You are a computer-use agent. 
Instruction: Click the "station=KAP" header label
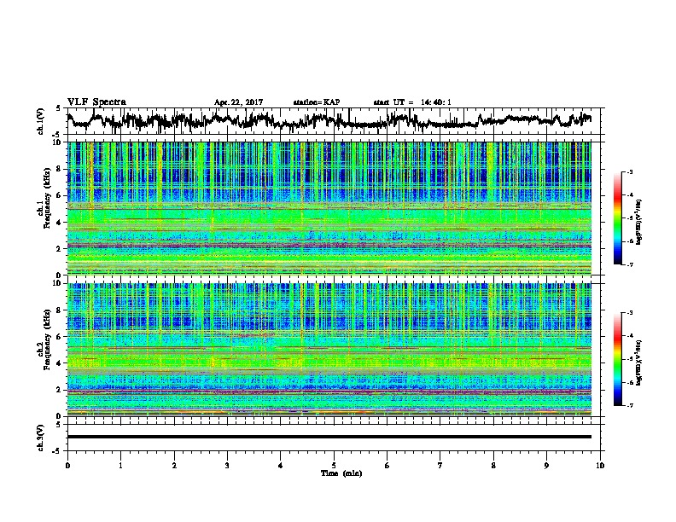(x=317, y=102)
